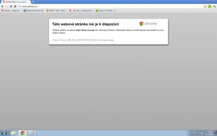Click the forward navigation arrow
Screen dimensions: 217x136
click(7, 7)
